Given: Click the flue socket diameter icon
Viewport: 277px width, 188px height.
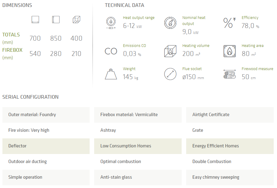Looking at the screenshot, I should click(170, 74).
